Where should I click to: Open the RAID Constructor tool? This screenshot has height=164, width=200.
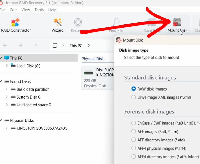(16, 25)
